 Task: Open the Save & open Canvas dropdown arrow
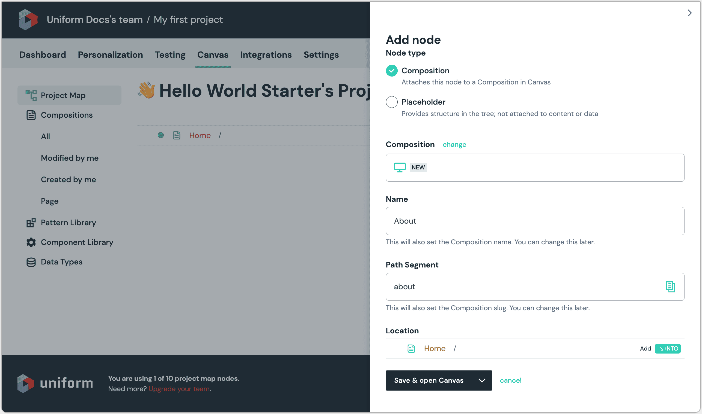(482, 380)
